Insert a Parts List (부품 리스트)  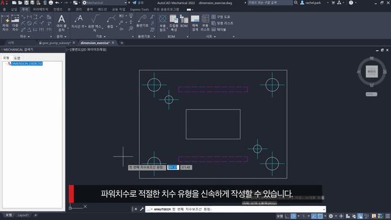coord(205,23)
